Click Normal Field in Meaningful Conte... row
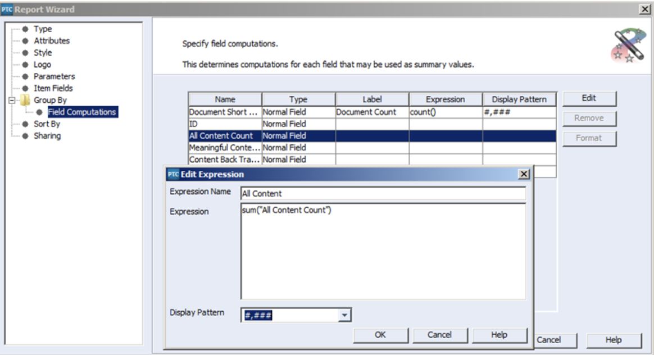This screenshot has height=355, width=654. tap(298, 148)
